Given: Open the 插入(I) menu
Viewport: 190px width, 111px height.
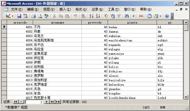Looking at the screenshot, I should tap(65, 9).
